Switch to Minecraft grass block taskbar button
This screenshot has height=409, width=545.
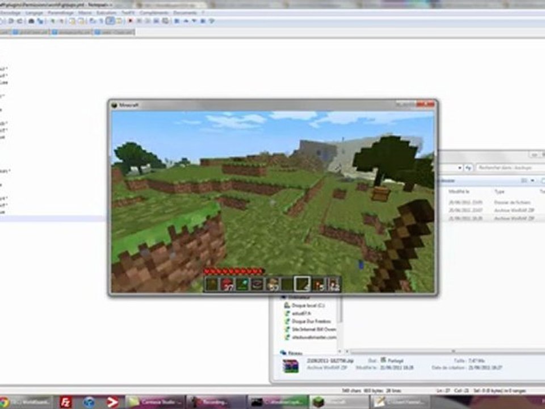tap(339, 402)
